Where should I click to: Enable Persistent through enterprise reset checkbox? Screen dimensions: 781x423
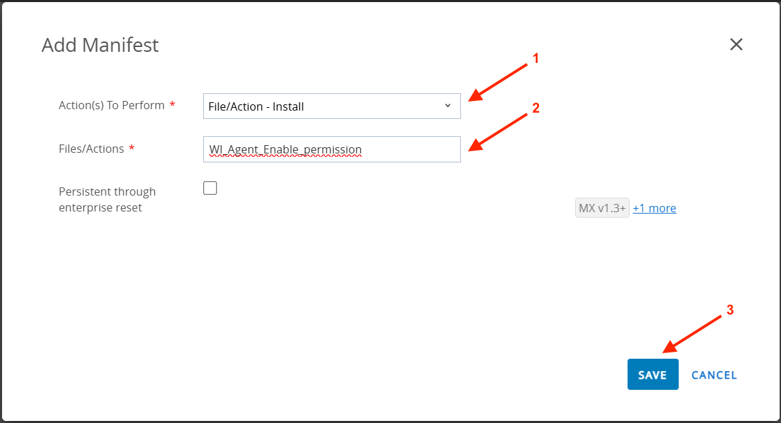(x=210, y=188)
